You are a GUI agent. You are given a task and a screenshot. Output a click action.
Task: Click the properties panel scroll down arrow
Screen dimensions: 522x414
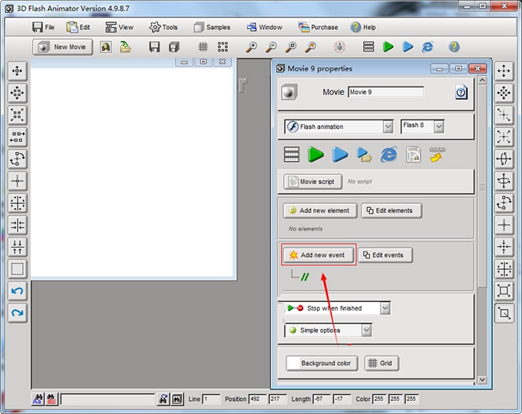(x=482, y=379)
